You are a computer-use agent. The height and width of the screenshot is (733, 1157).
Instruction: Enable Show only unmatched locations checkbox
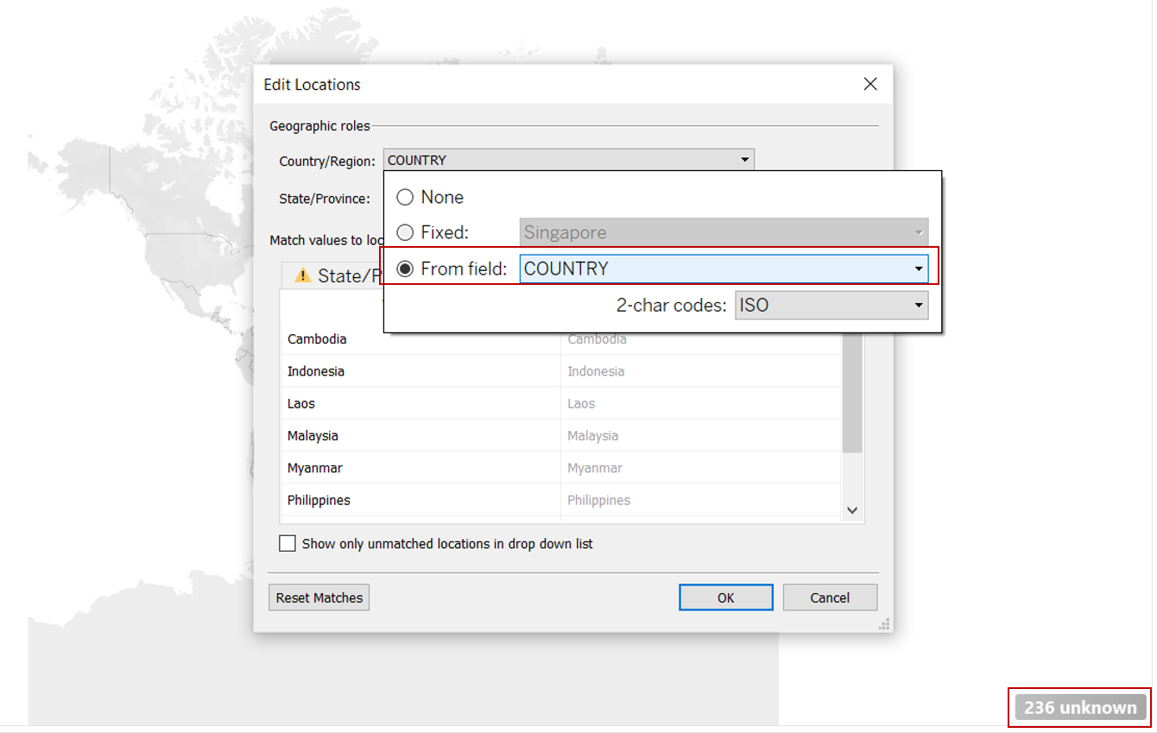pos(288,544)
